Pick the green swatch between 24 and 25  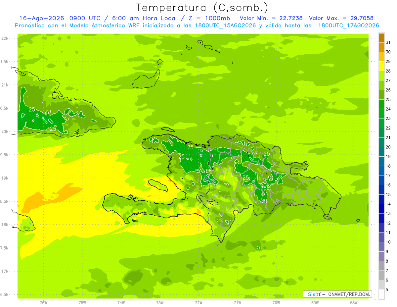pyautogui.click(x=381, y=104)
